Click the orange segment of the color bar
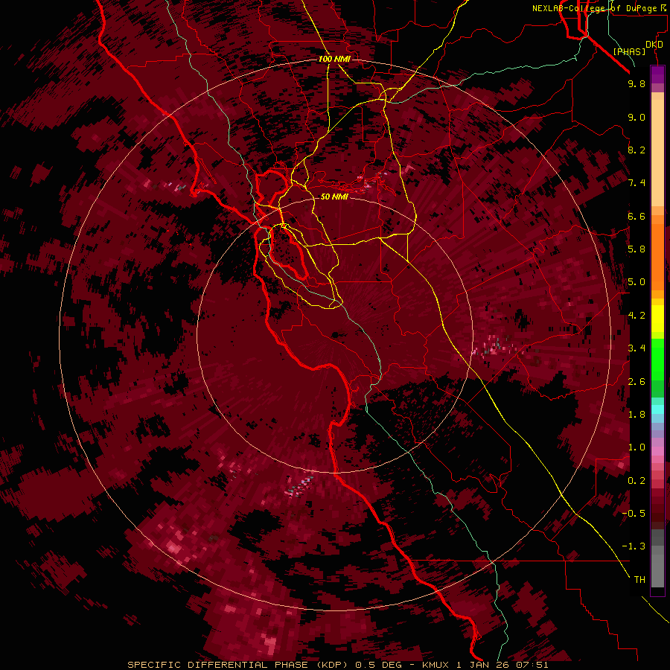Image resolution: width=670 pixels, height=670 pixels. coord(657,256)
